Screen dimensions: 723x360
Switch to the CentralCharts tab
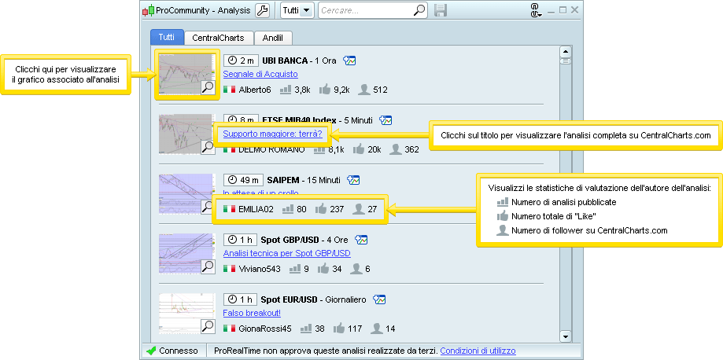coord(219,38)
